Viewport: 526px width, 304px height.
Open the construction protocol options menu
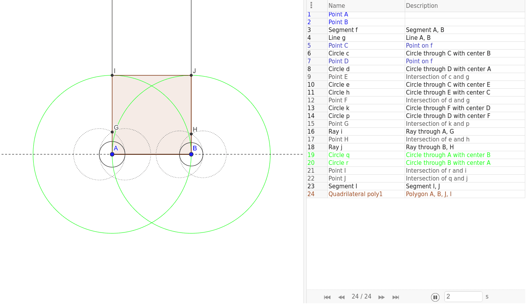pos(311,5)
